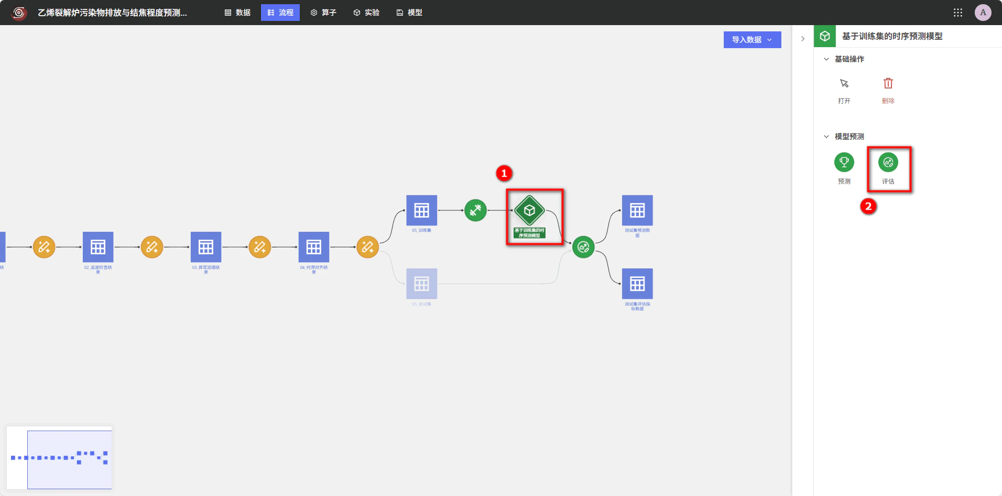Viewport: 1002px width, 496px height.
Task: Open the 导入数据 dropdown
Action: 752,40
